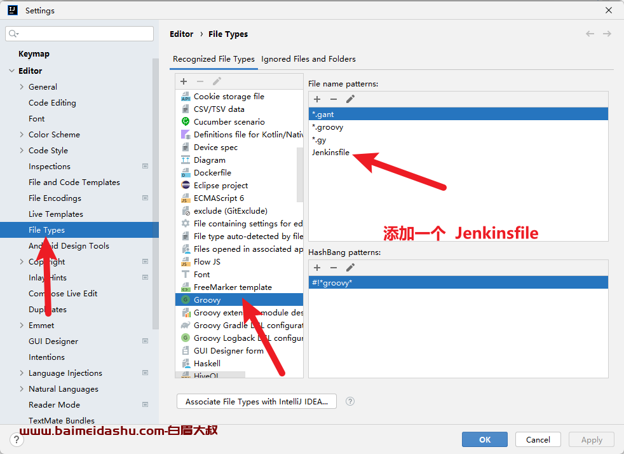The image size is (624, 454).
Task: Select Flow JS file type
Action: [x=239, y=261]
